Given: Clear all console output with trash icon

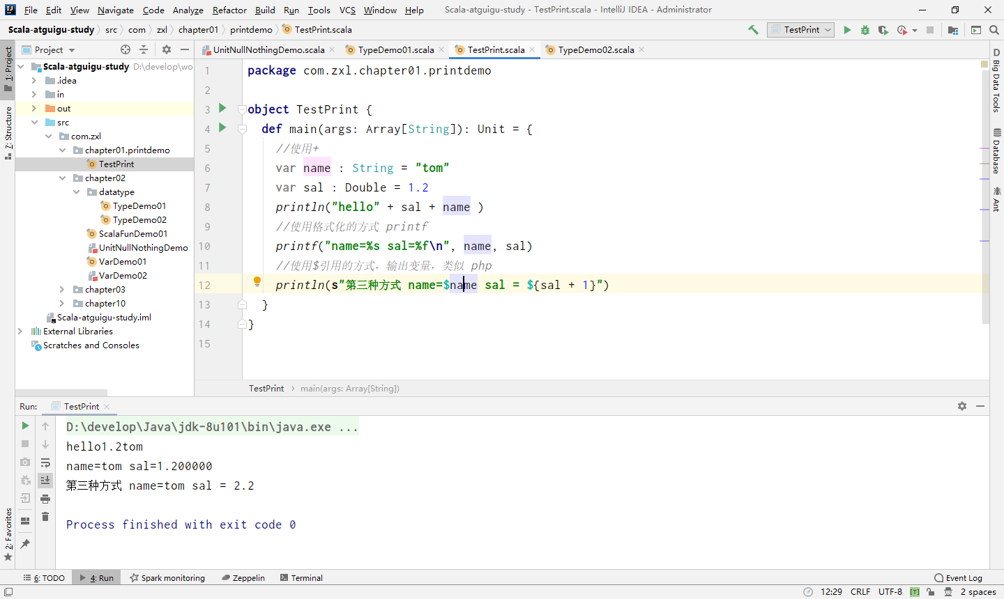Looking at the screenshot, I should tap(45, 516).
